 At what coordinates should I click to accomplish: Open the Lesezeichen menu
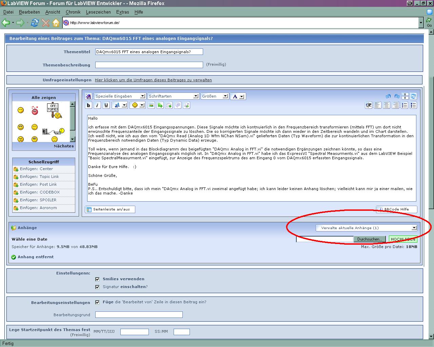click(x=98, y=12)
